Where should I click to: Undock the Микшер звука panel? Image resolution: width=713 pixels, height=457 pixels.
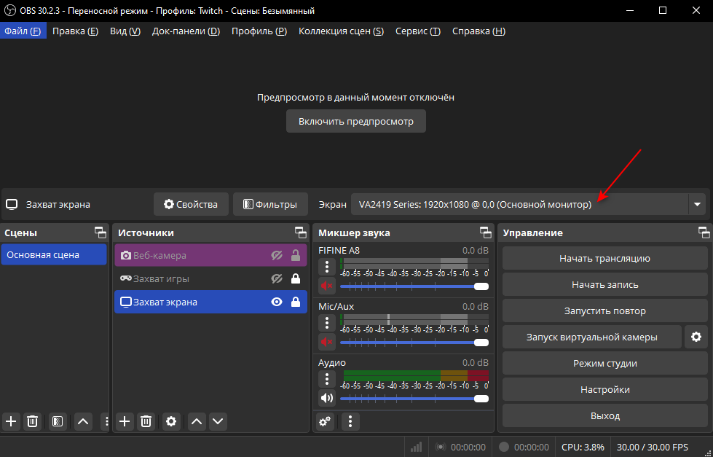coord(486,233)
